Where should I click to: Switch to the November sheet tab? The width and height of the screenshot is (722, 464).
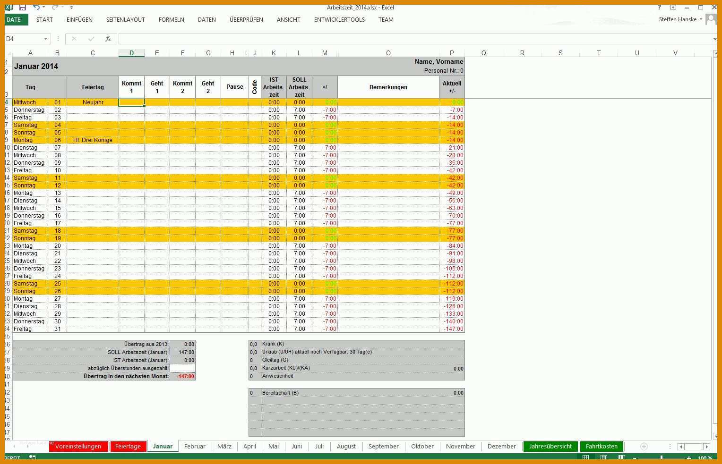pyautogui.click(x=461, y=447)
